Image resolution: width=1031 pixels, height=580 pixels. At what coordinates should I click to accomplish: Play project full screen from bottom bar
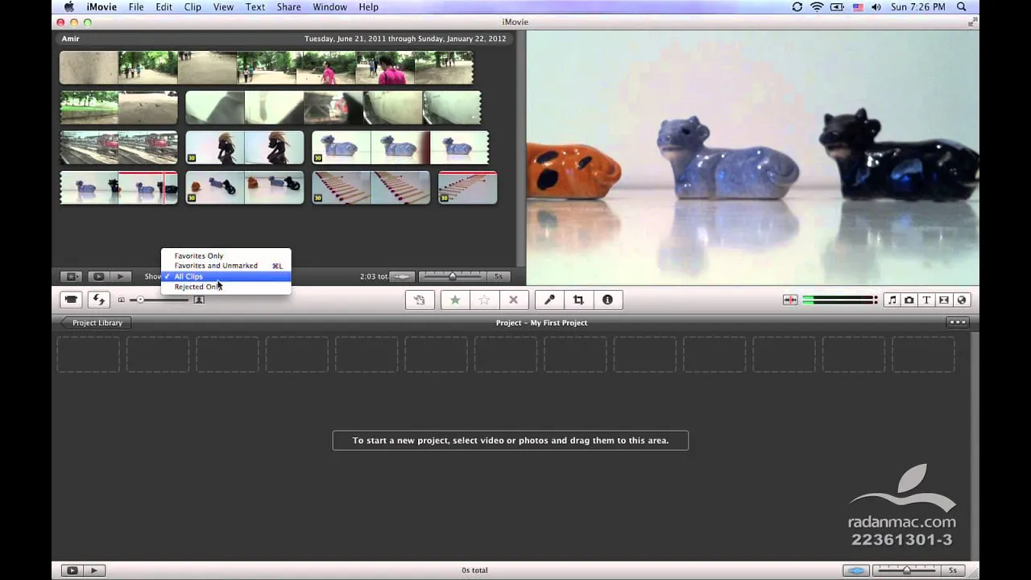(x=72, y=570)
